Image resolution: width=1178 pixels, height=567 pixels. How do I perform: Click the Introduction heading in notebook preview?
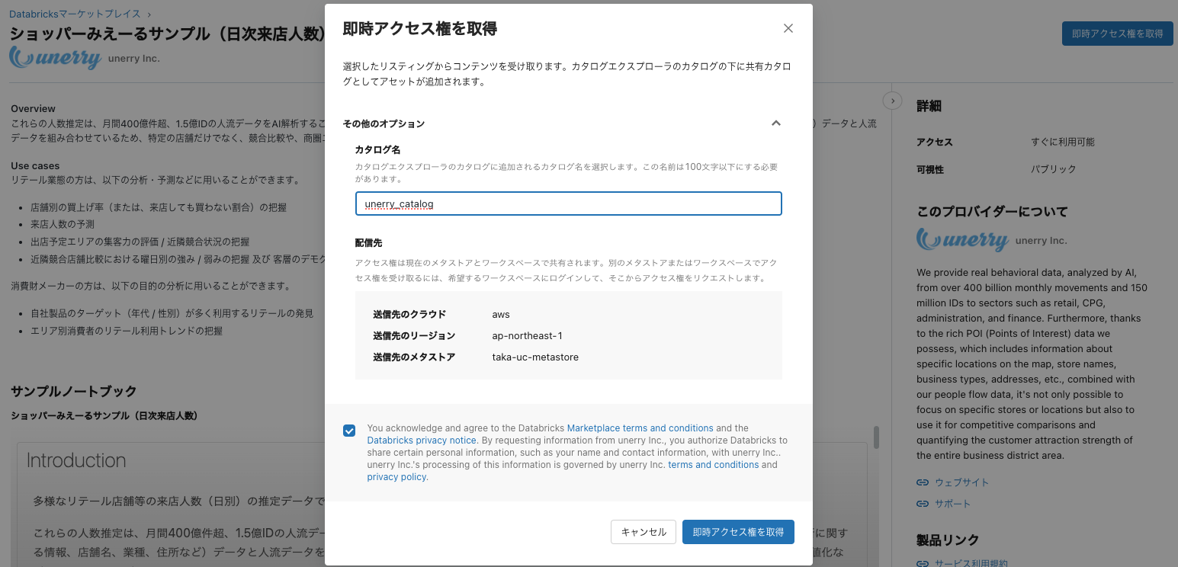(x=76, y=460)
